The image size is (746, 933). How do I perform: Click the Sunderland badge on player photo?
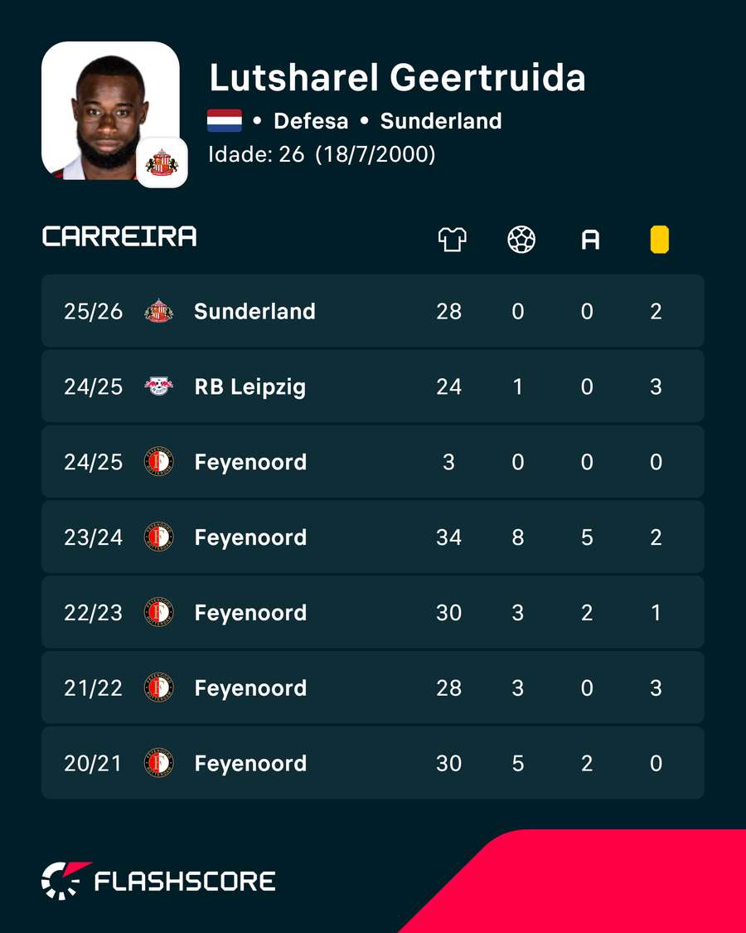click(x=162, y=163)
